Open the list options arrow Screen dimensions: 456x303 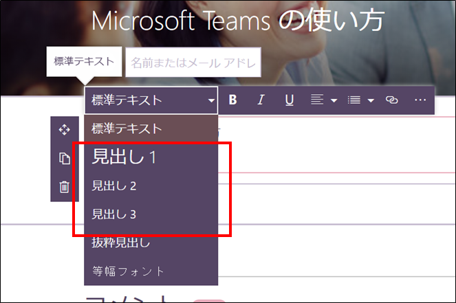pyautogui.click(x=371, y=100)
